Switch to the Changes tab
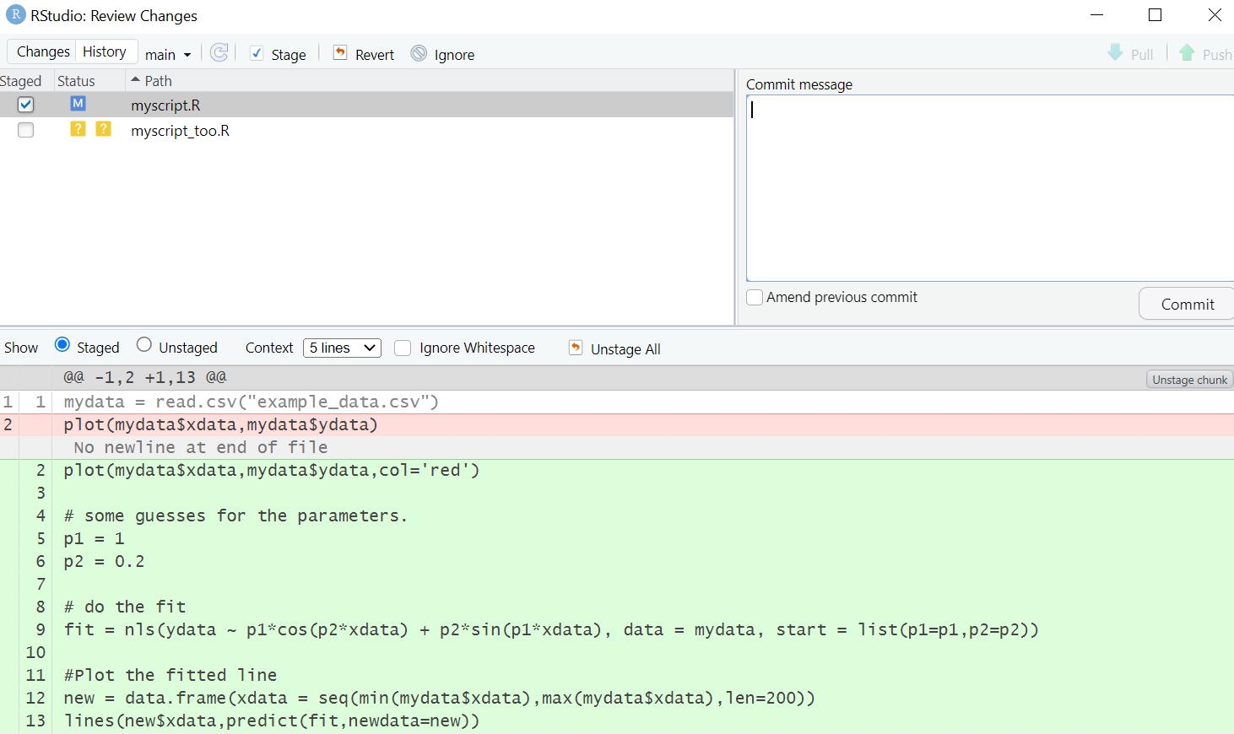Image resolution: width=1234 pixels, height=734 pixels. click(43, 51)
